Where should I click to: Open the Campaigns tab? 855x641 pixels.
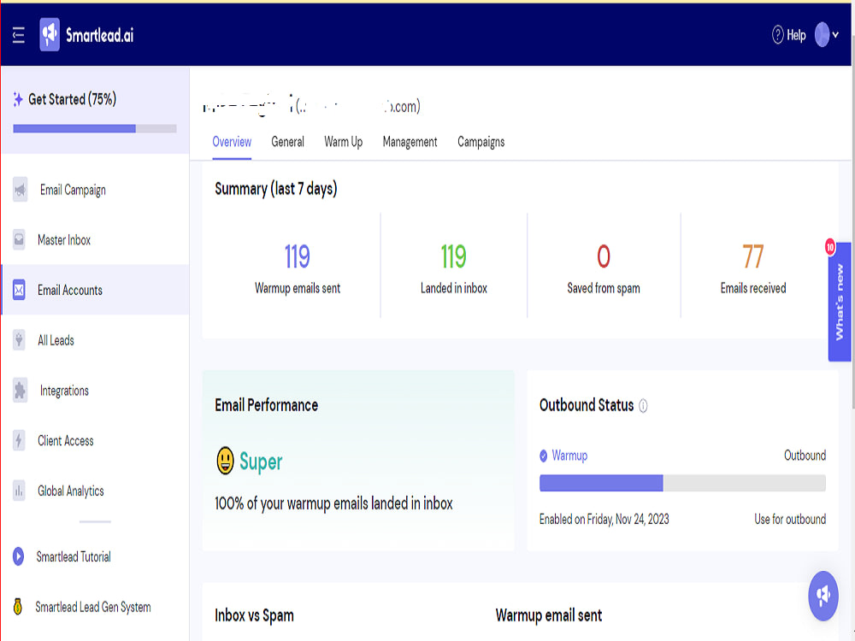(x=481, y=142)
